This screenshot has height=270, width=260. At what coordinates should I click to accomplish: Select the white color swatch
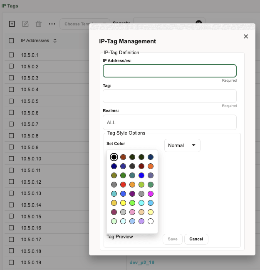(x=151, y=221)
